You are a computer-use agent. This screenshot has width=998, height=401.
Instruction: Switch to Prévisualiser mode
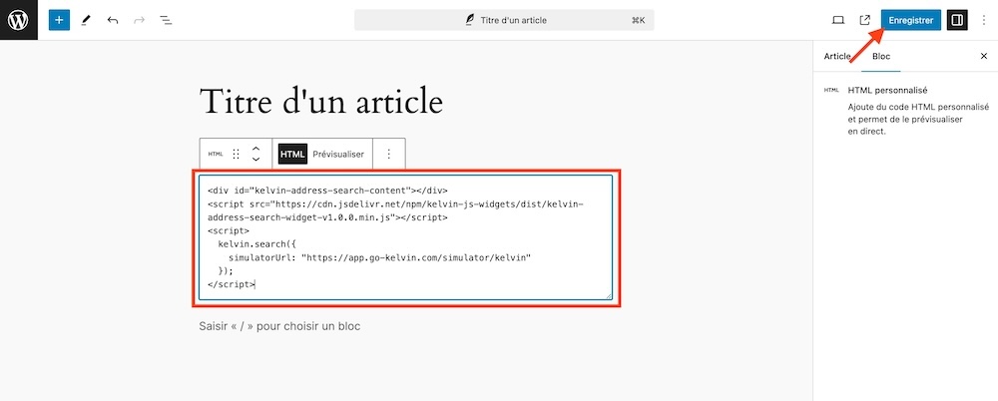(x=338, y=154)
